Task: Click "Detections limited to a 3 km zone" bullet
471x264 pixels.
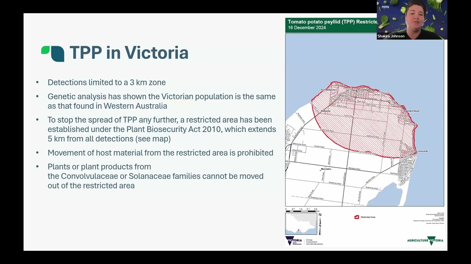Action: tap(107, 82)
